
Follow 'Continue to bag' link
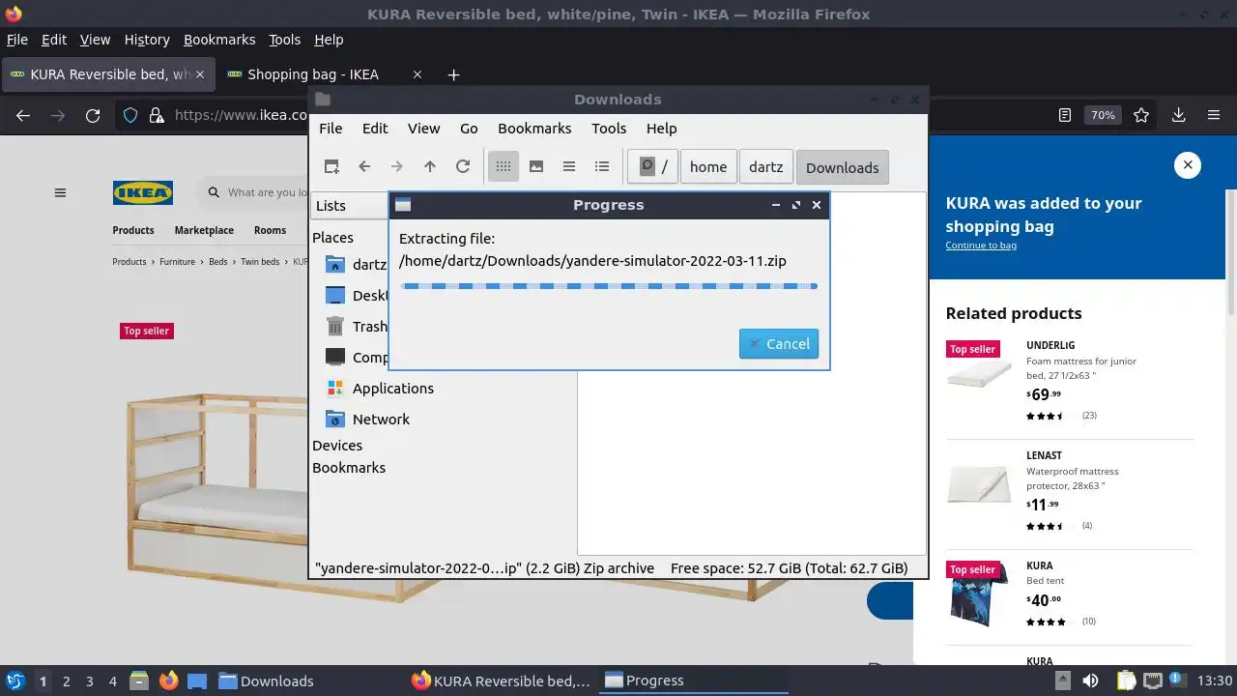981,246
